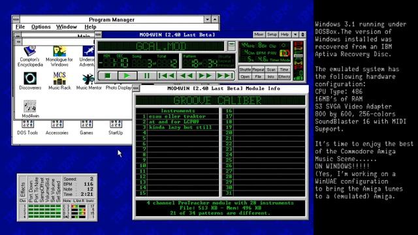Toggle Shuffle mode
The height and width of the screenshot is (235, 418).
245,70
